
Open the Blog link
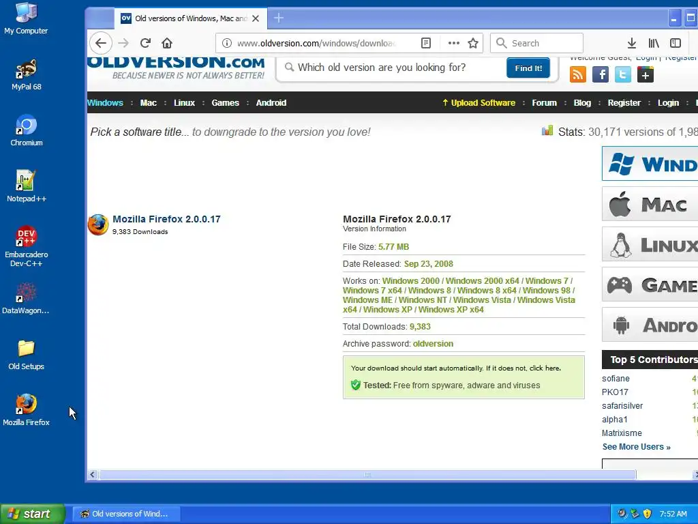click(x=582, y=103)
